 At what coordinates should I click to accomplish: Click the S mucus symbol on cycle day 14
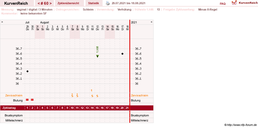pyautogui.click(x=92, y=96)
